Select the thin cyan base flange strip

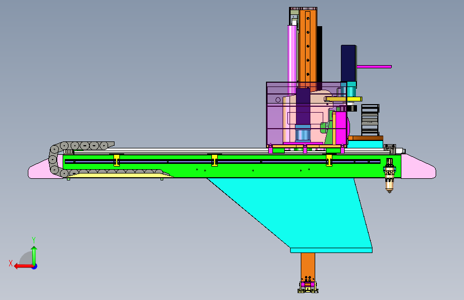click(x=331, y=250)
